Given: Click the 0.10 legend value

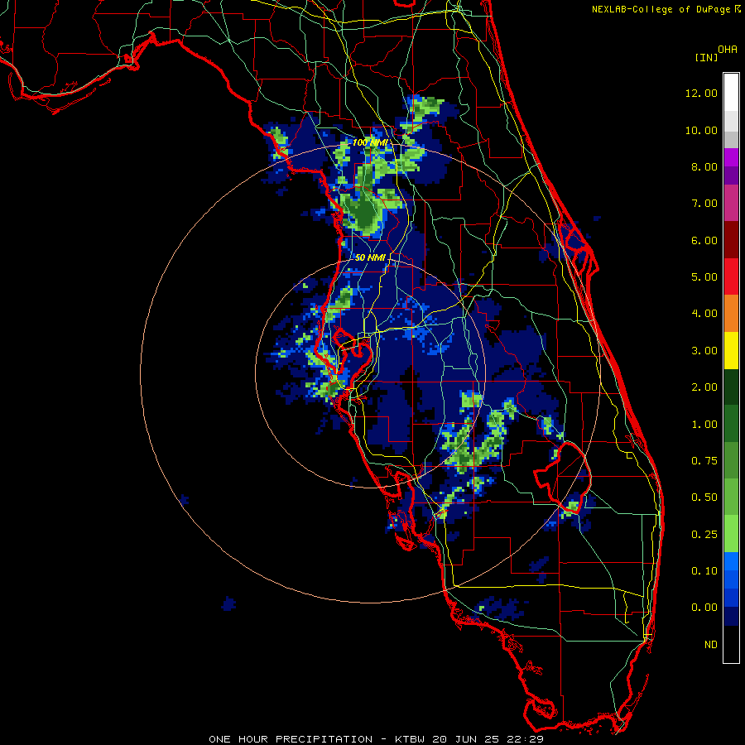Looking at the screenshot, I should coord(704,571).
